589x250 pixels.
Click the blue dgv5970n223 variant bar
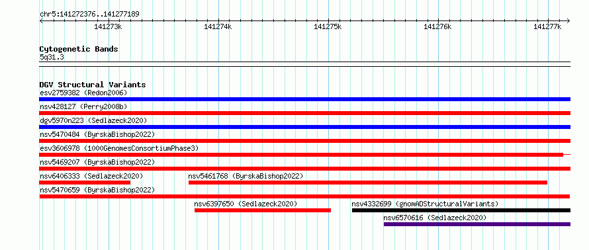pos(304,127)
